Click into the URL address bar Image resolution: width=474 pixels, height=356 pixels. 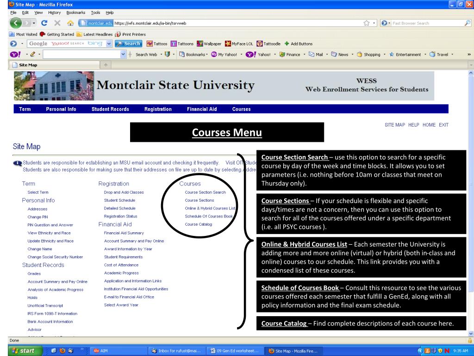click(x=237, y=23)
